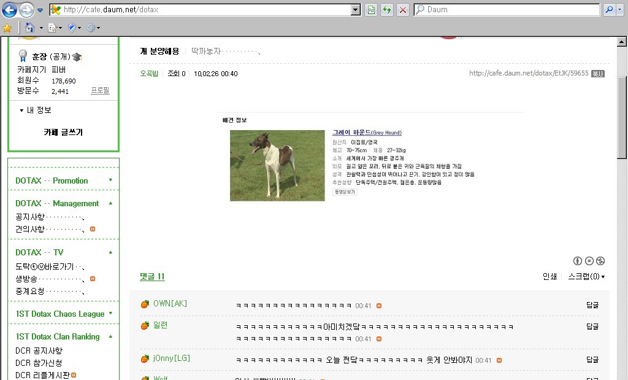This screenshot has height=380, width=628.
Task: Click the pineapple icon beside OWN[AK]
Action: click(145, 304)
